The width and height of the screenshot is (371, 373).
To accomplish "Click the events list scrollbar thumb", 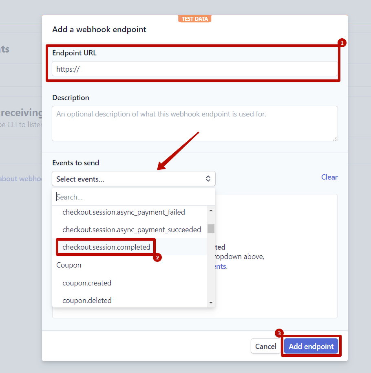I will pyautogui.click(x=211, y=228).
